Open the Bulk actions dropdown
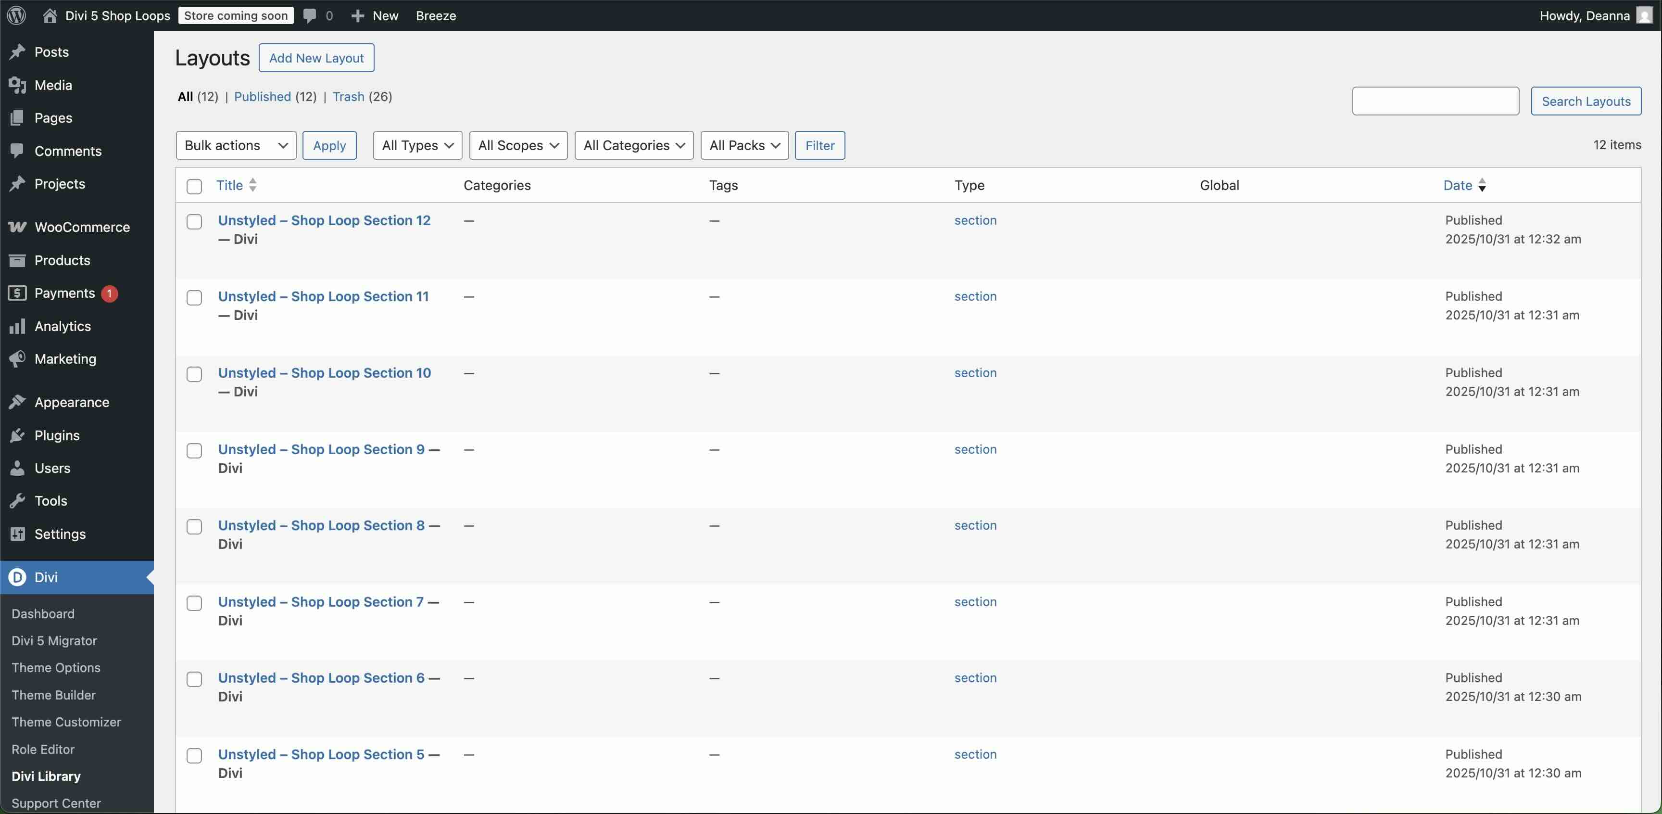Screen dimensions: 1662x814 tap(236, 145)
